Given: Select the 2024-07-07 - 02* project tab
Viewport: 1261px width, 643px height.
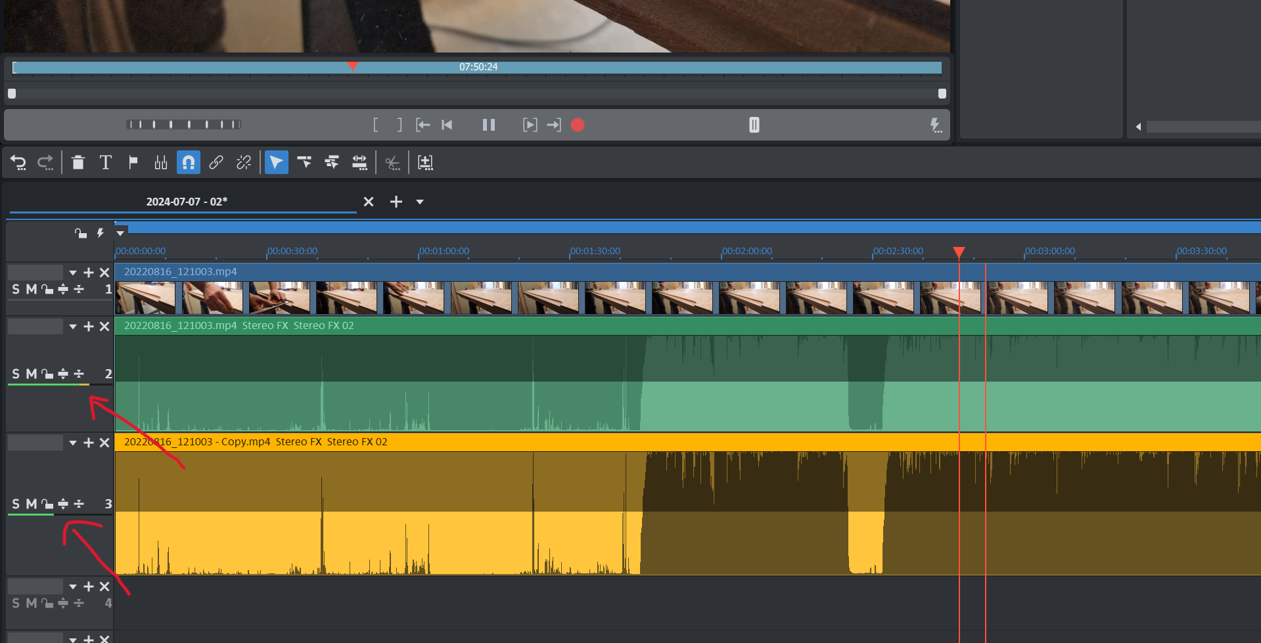Looking at the screenshot, I should click(x=187, y=202).
